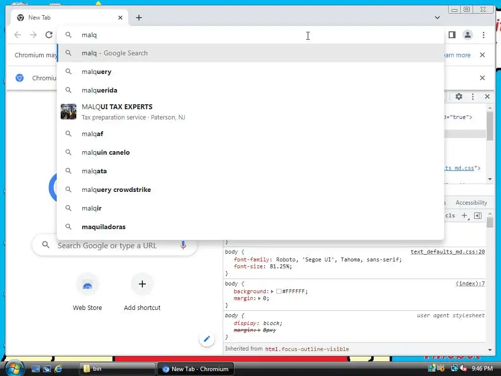Add a new style rule with the plus
Image resolution: width=501 pixels, height=376 pixels.
coord(465,216)
